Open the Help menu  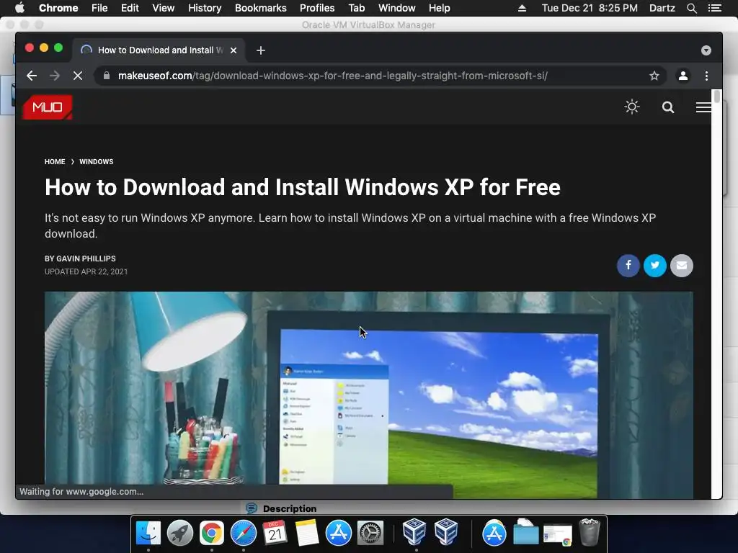[439, 8]
